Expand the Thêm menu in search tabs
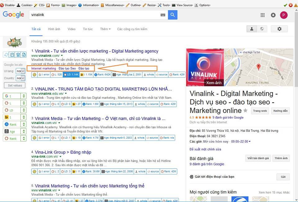 point(105,29)
